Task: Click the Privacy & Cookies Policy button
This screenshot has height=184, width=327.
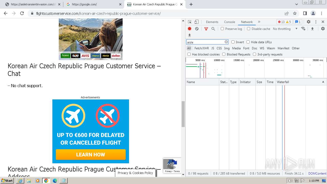Action: (135, 173)
